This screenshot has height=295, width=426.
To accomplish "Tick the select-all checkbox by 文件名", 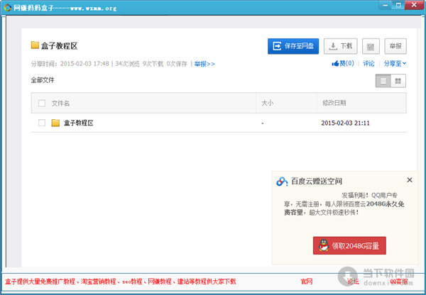I will pyautogui.click(x=42, y=103).
